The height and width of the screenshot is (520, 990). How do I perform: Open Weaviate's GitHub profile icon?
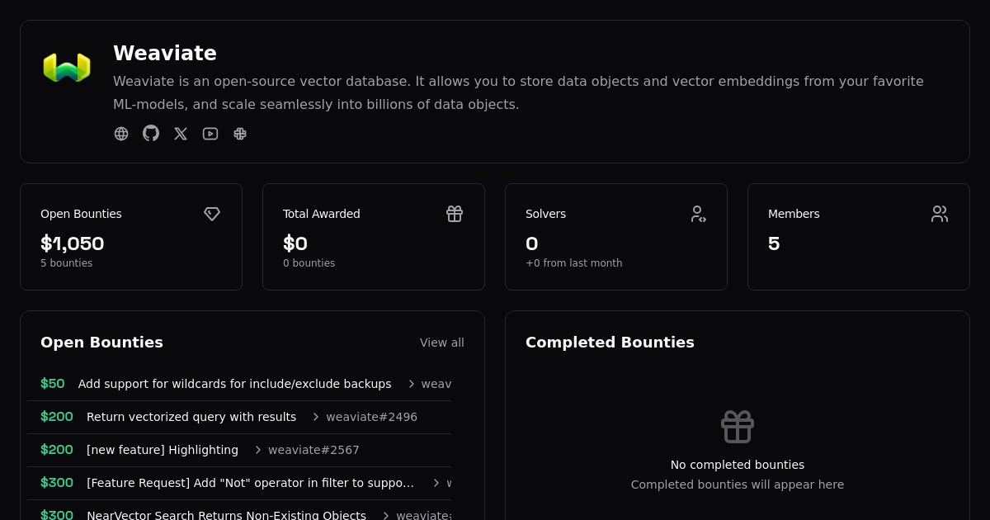pos(151,134)
